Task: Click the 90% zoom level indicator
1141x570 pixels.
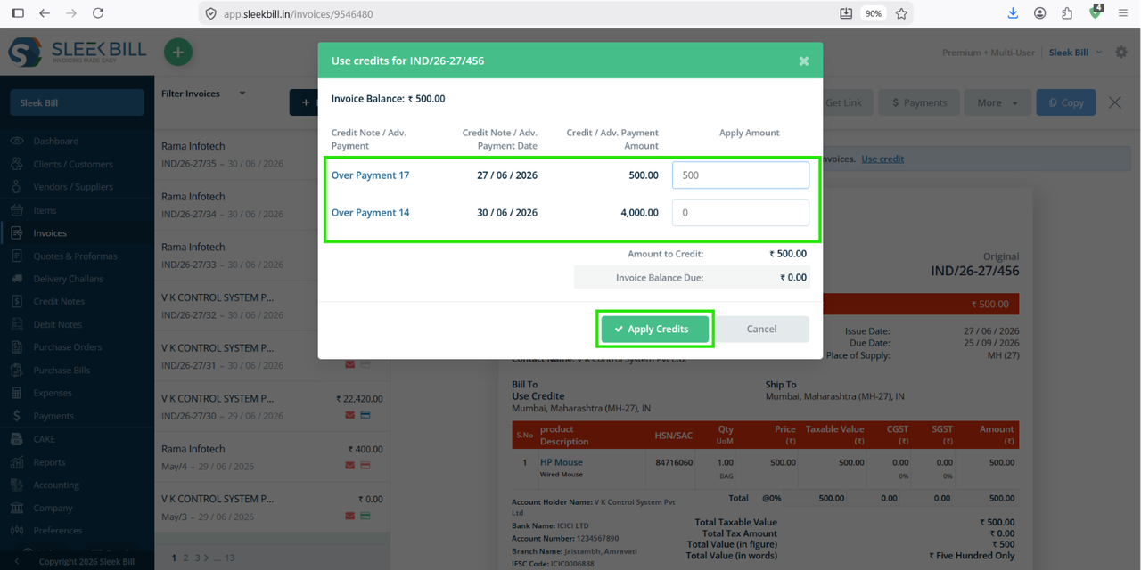Action: 874,13
